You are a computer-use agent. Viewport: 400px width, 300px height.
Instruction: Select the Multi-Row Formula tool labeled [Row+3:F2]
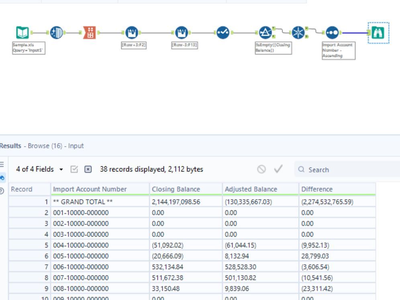(132, 33)
